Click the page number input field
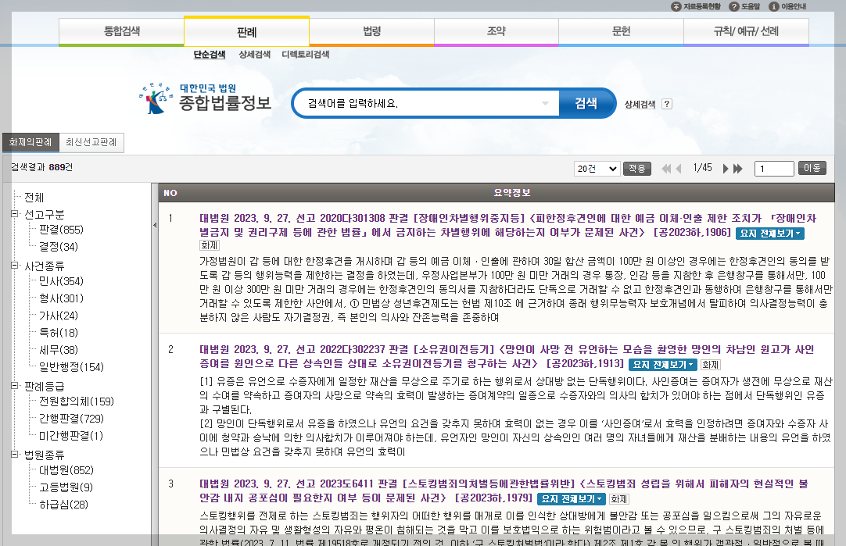This screenshot has width=846, height=546. click(x=773, y=168)
